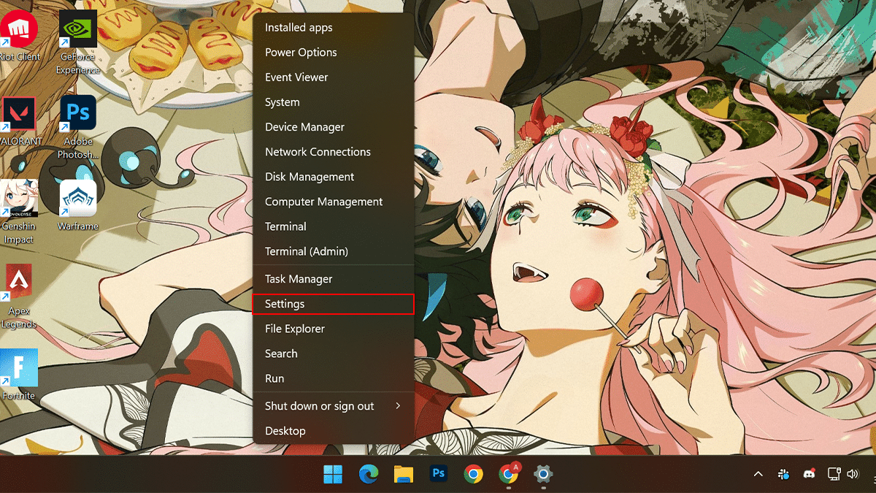Screen dimensions: 876x493
Task: Open Power Options from the menu
Action: point(334,53)
